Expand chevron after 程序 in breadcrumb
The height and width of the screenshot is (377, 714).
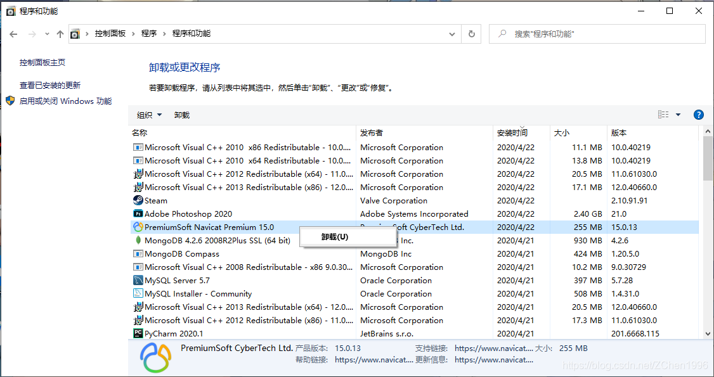[x=164, y=34]
